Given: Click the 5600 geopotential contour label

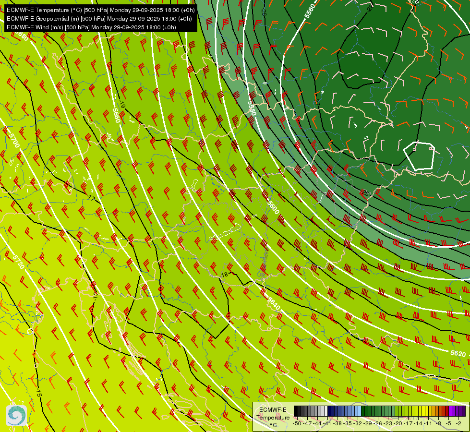Looking at the screenshot, I should (273, 207).
